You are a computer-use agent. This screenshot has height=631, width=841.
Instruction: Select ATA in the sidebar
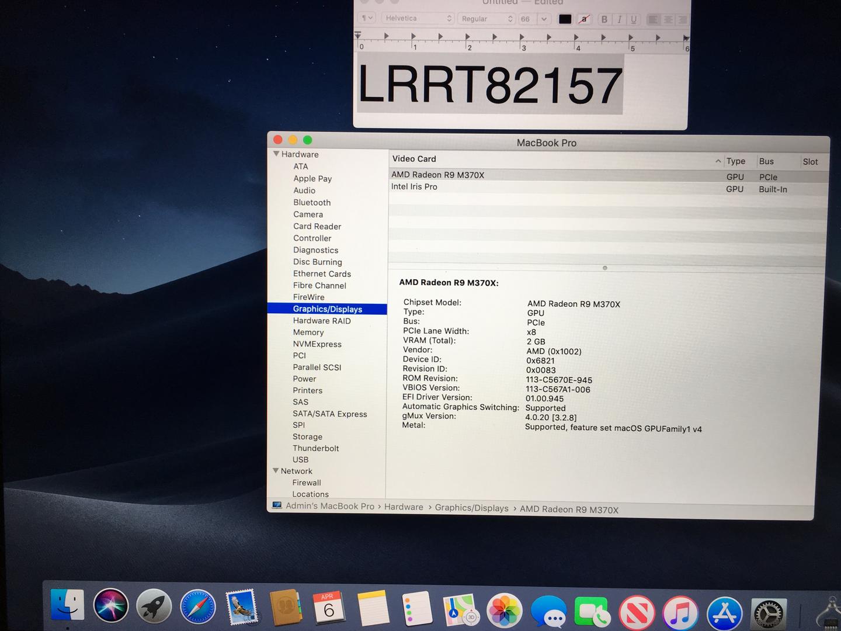coord(301,167)
